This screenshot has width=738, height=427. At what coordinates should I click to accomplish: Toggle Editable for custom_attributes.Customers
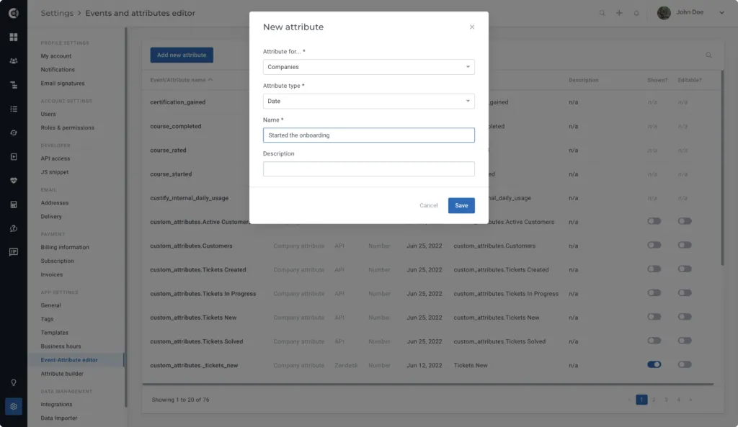pos(685,245)
